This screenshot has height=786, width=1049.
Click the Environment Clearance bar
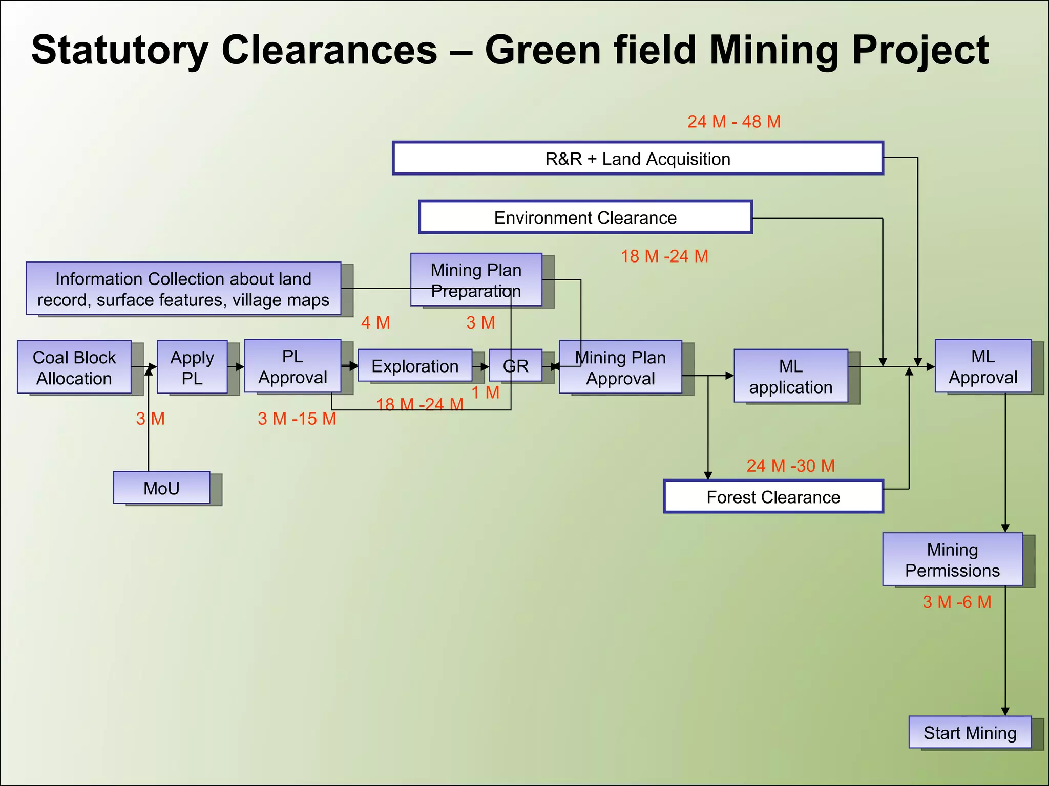[585, 217]
